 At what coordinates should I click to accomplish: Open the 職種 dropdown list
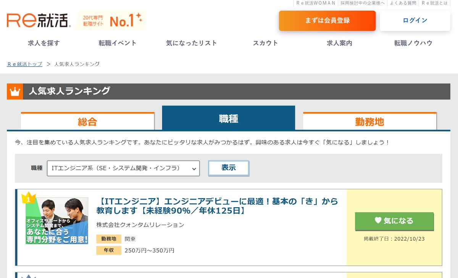click(123, 168)
